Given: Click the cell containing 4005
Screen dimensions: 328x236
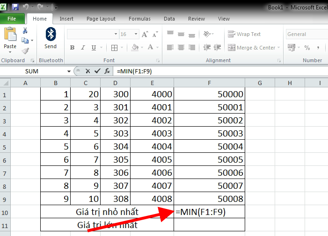Looking at the screenshot, I should click(152, 159).
